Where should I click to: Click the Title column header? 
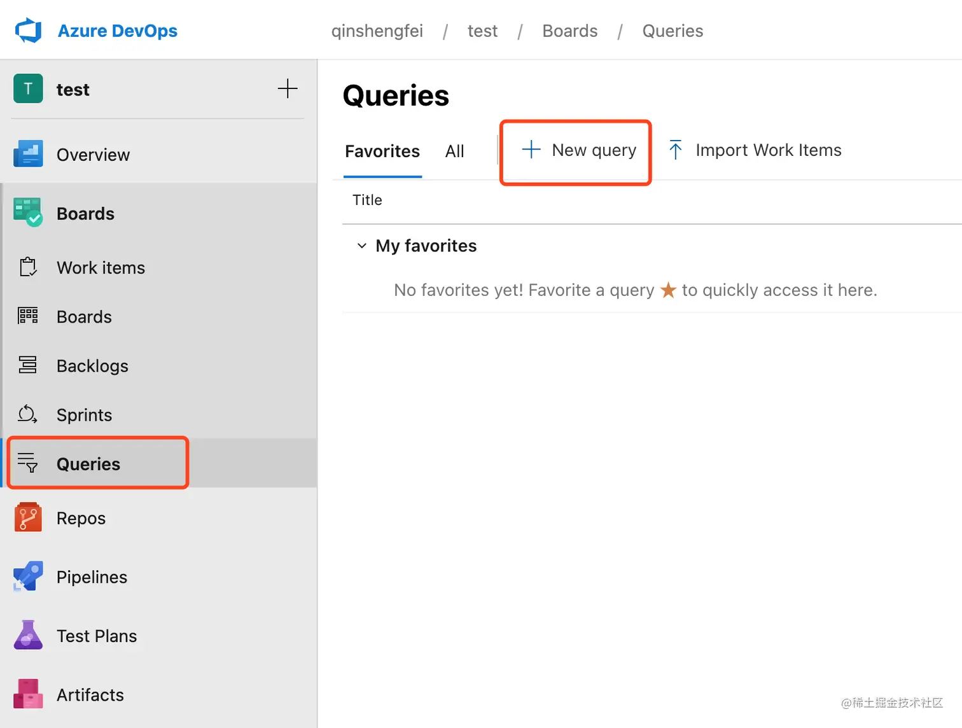point(367,200)
